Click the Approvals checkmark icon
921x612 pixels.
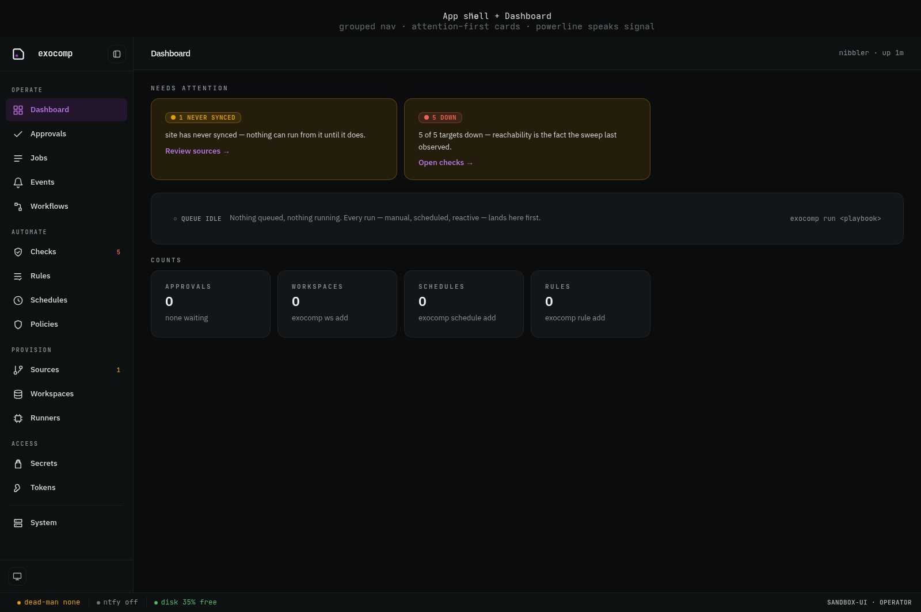click(x=18, y=134)
